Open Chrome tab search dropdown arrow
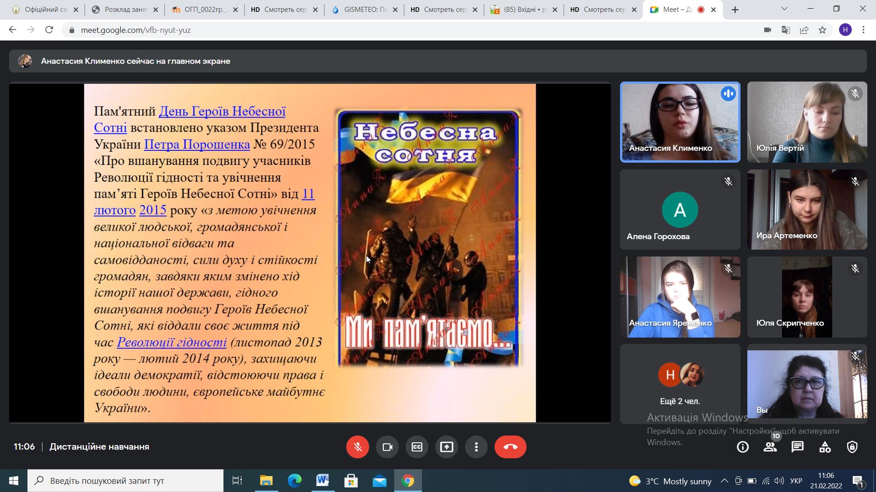876x492 pixels. 785,9
